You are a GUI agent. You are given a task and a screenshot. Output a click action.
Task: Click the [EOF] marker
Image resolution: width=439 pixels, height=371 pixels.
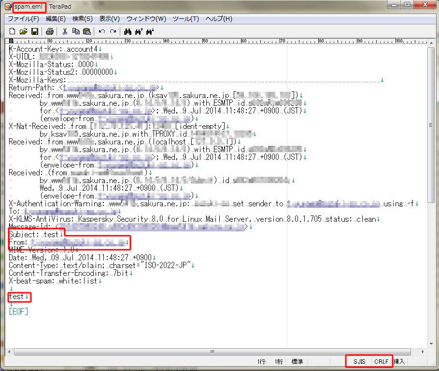(18, 312)
